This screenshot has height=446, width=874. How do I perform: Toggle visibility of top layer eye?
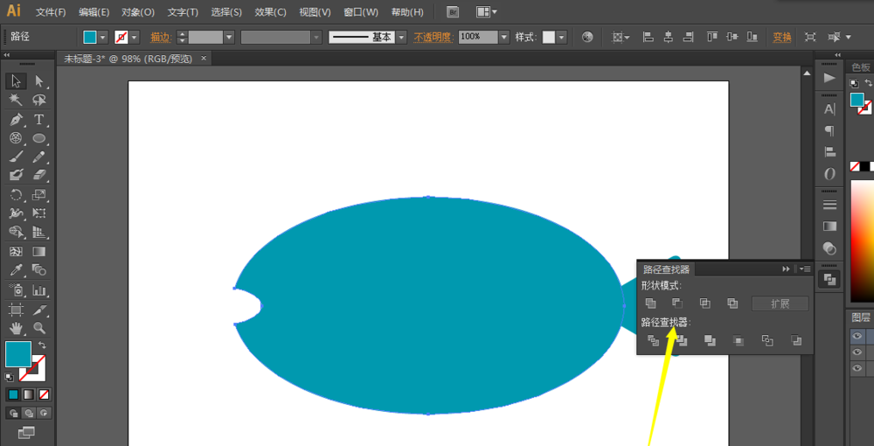pos(857,336)
